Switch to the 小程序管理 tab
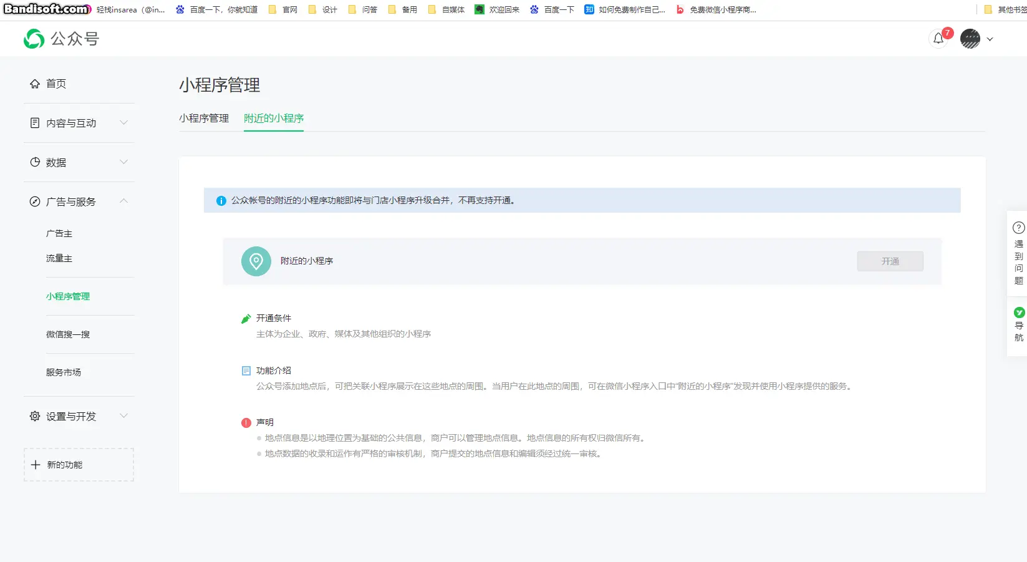 tap(204, 118)
